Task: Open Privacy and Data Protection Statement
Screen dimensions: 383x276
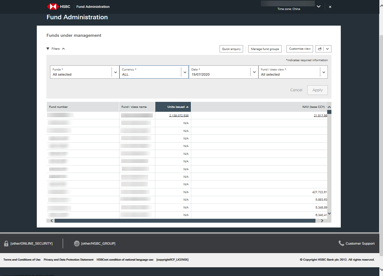Action: click(x=68, y=260)
